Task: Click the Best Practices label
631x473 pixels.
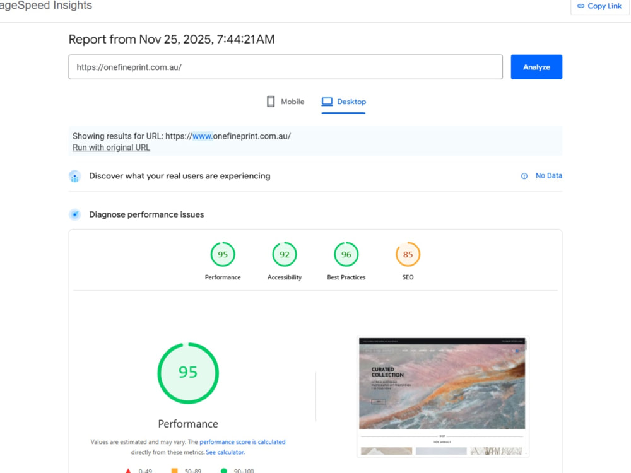Action: click(x=346, y=277)
